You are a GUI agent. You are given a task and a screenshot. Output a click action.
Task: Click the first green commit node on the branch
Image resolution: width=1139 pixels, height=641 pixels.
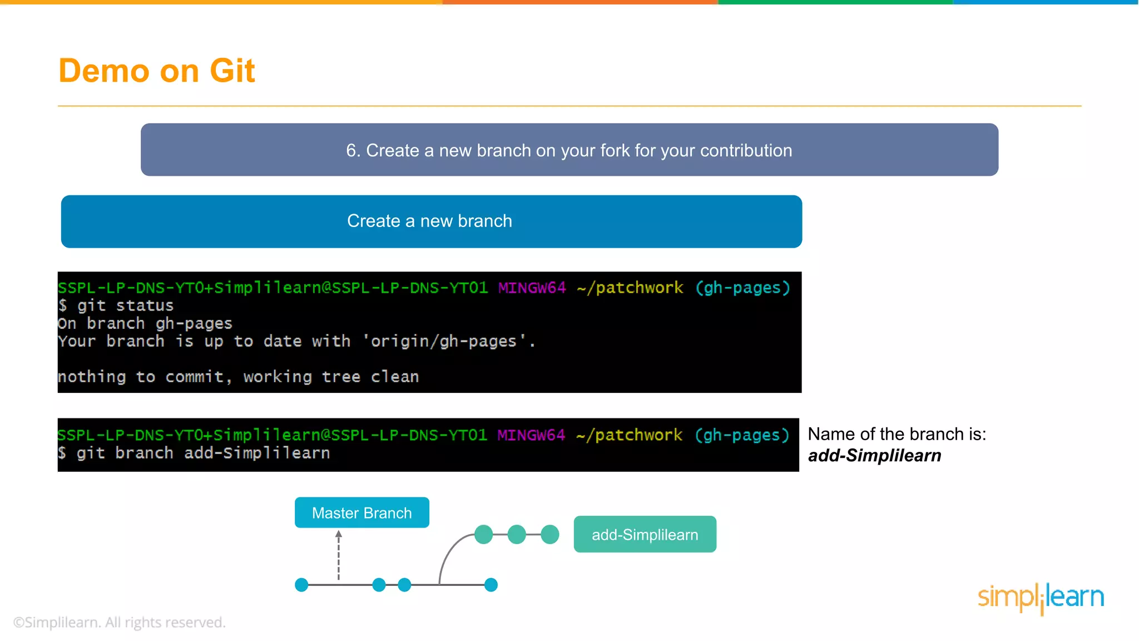tap(484, 534)
